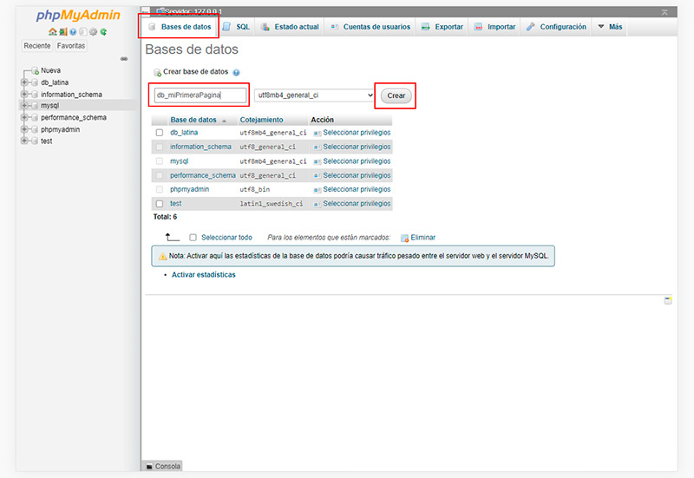Expand the test tree node
This screenshot has height=478, width=694.
[24, 141]
